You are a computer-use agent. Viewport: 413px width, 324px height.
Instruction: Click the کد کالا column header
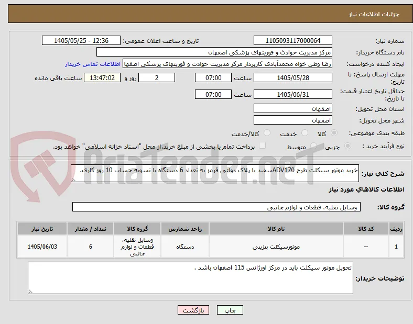pyautogui.click(x=366, y=229)
